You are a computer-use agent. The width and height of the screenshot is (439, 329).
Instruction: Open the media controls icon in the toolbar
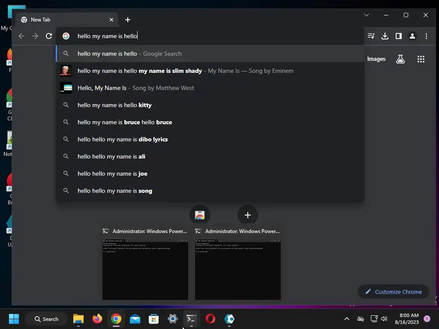pos(371,36)
